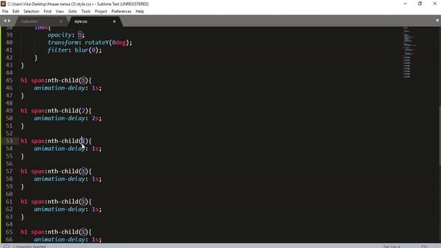Open the Selection menu

tap(31, 11)
